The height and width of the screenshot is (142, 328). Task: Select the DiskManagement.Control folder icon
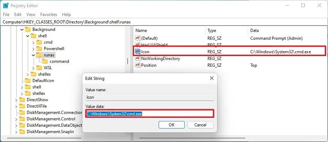(x=22, y=119)
